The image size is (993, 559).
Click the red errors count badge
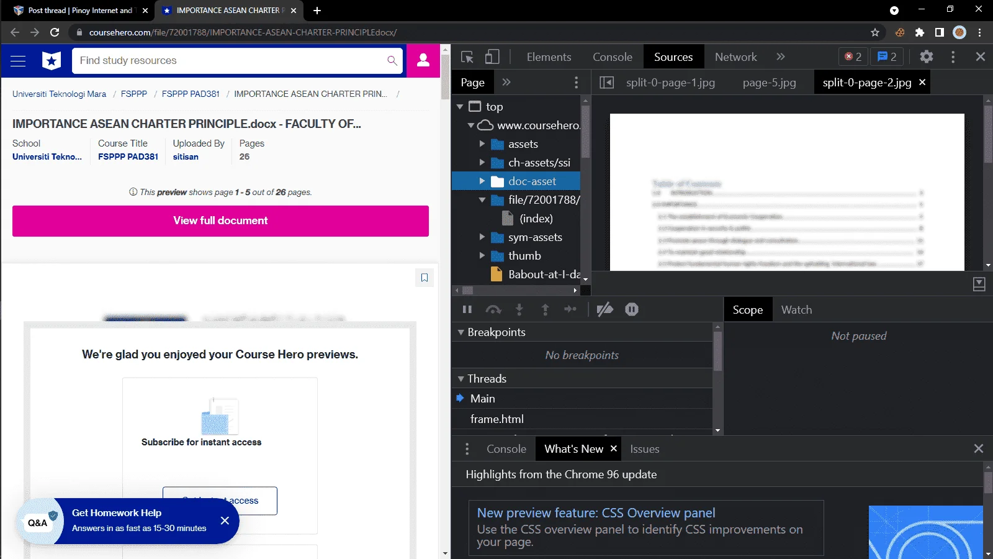[853, 57]
